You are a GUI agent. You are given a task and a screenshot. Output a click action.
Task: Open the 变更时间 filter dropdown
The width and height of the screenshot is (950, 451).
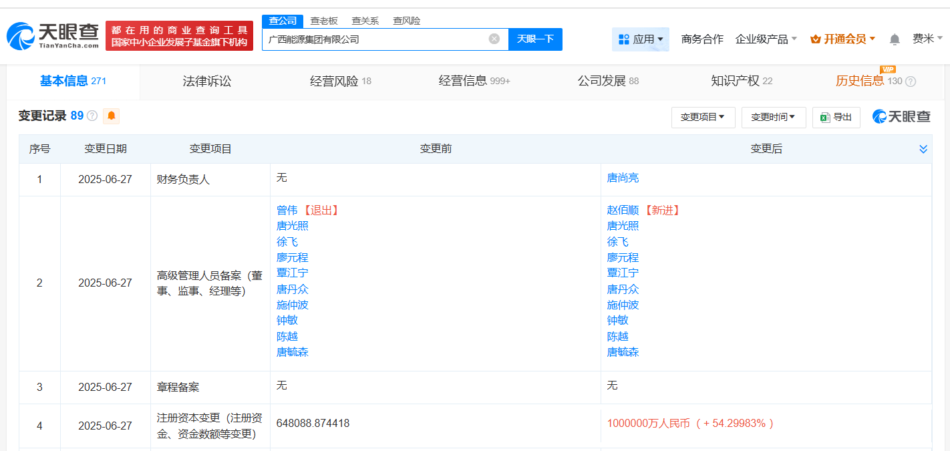tap(774, 118)
